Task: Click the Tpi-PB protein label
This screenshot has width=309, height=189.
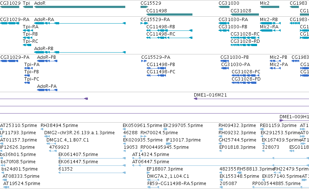Action: pos(32,72)
